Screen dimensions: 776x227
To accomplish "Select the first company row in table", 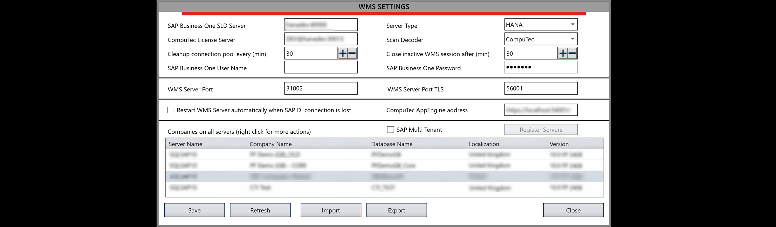I will 384,155.
